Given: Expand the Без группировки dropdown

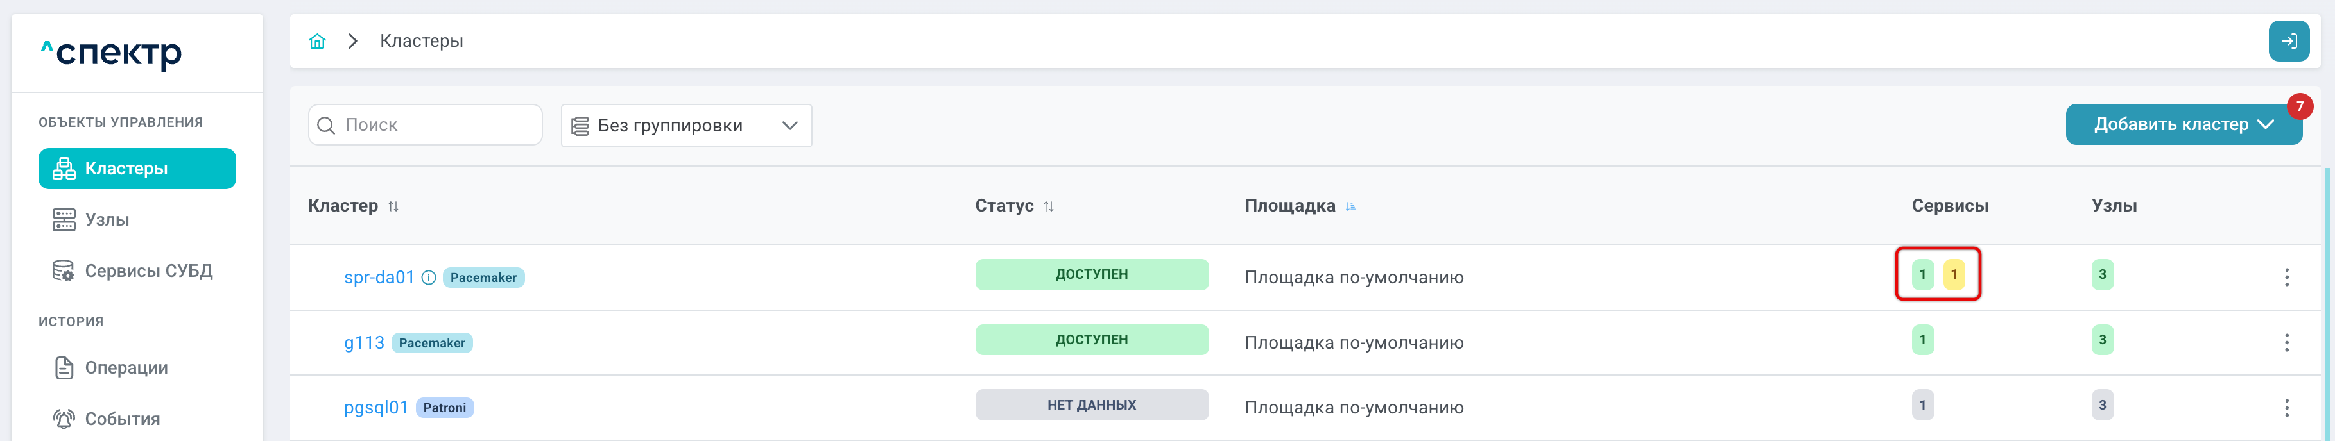Looking at the screenshot, I should [x=686, y=125].
